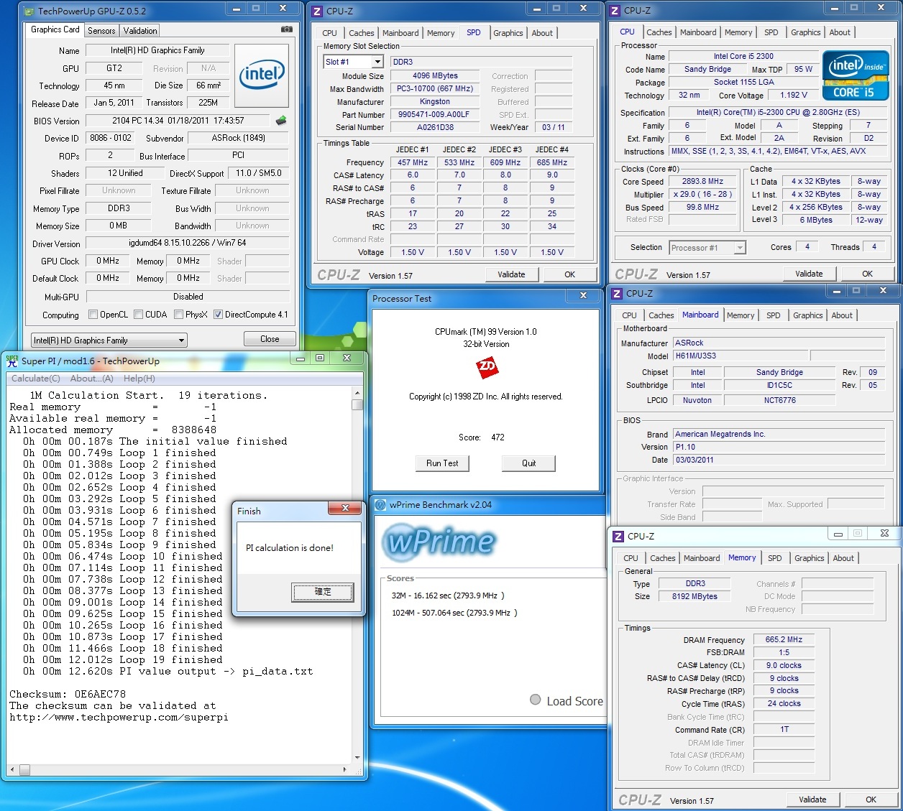This screenshot has width=903, height=811.
Task: Select Graphics tab in CPU-Z Memory window
Action: [x=810, y=558]
